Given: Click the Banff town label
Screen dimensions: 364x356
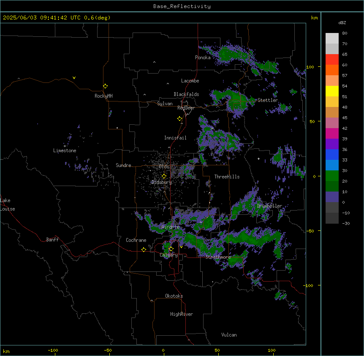Looking at the screenshot, I should coord(52,240).
